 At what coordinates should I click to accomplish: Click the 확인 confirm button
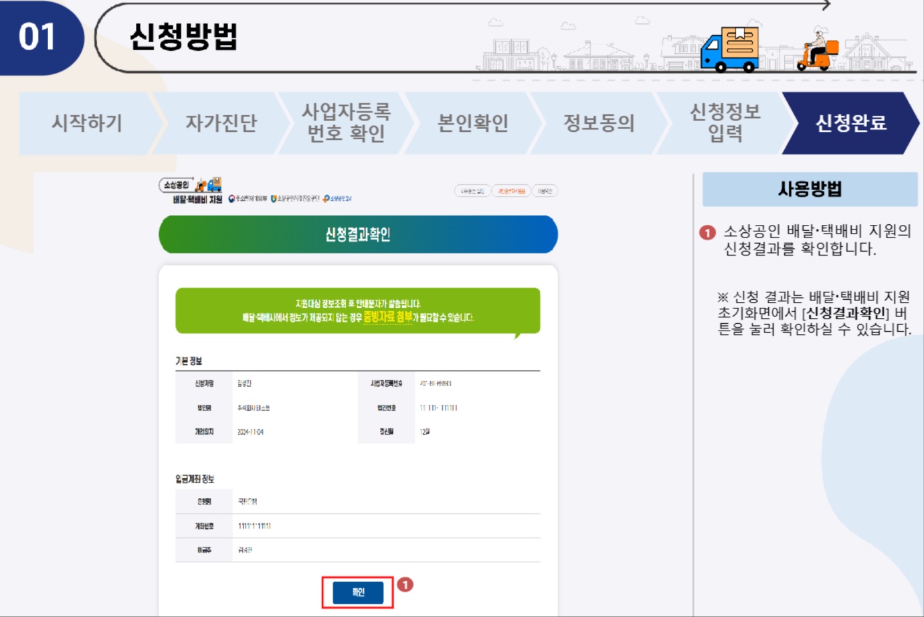(x=358, y=592)
